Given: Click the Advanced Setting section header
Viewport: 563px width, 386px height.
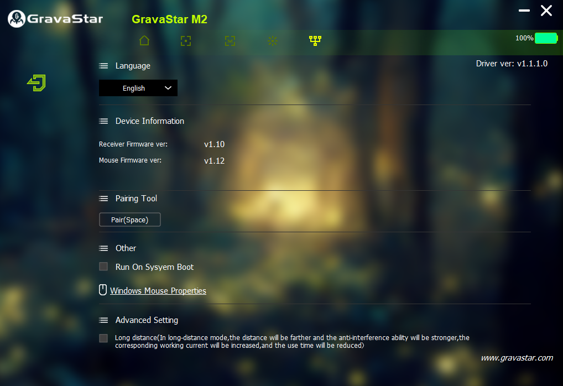Looking at the screenshot, I should point(147,320).
